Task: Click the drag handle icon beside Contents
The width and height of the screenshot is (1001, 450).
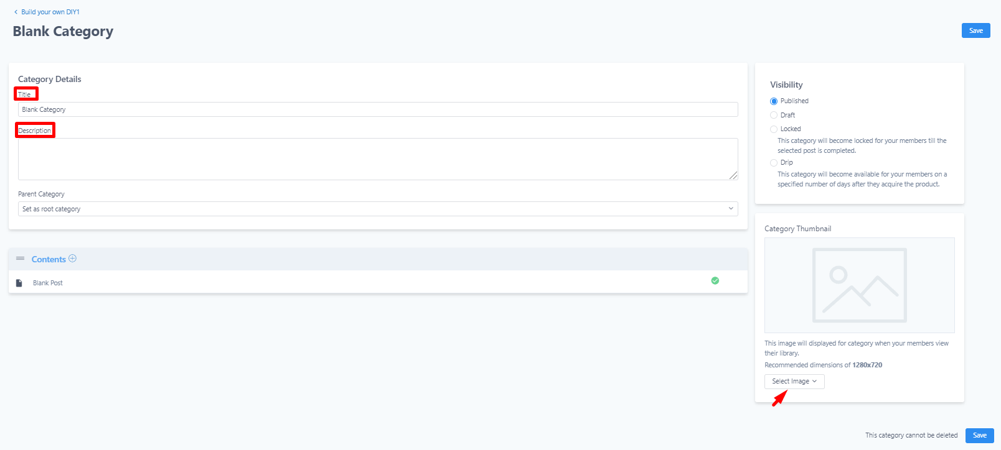Action: [x=20, y=259]
